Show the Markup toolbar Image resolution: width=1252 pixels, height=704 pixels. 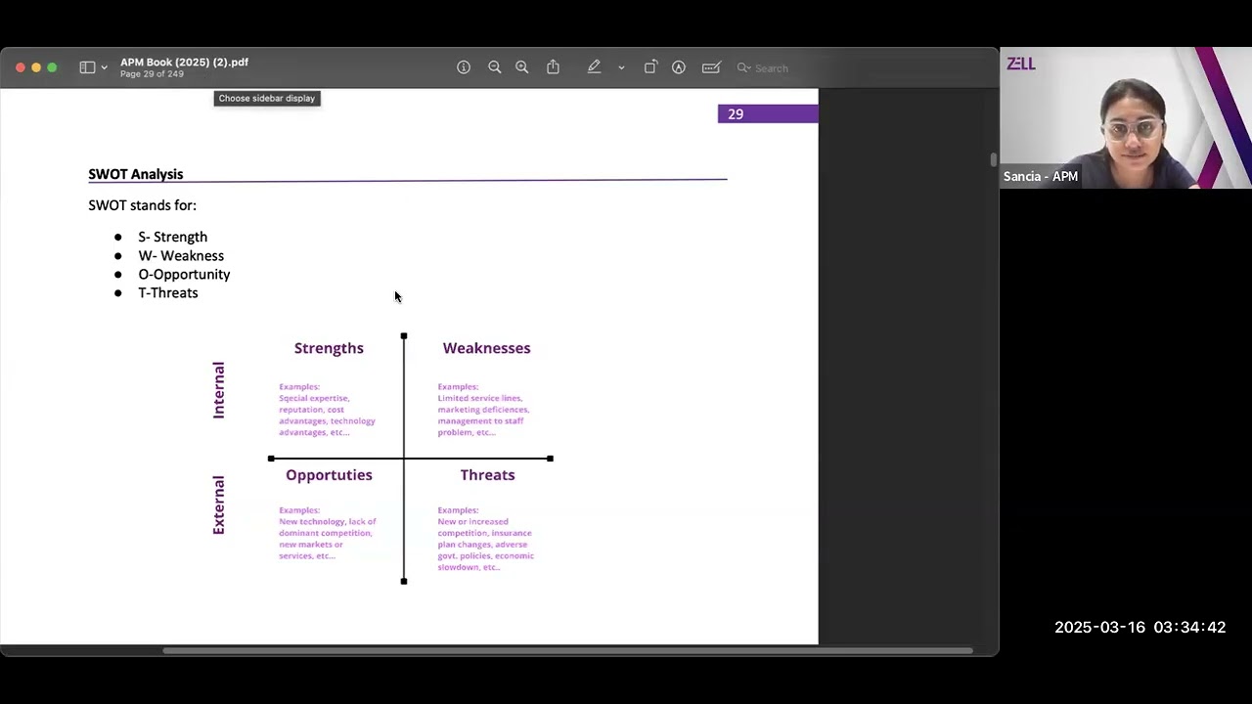pos(679,67)
